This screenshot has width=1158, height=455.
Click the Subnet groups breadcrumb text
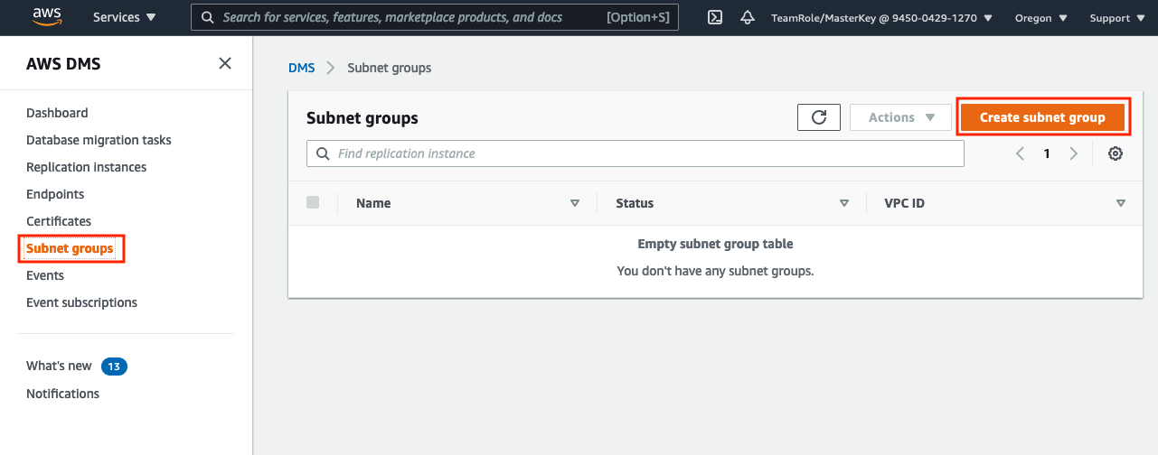(390, 68)
